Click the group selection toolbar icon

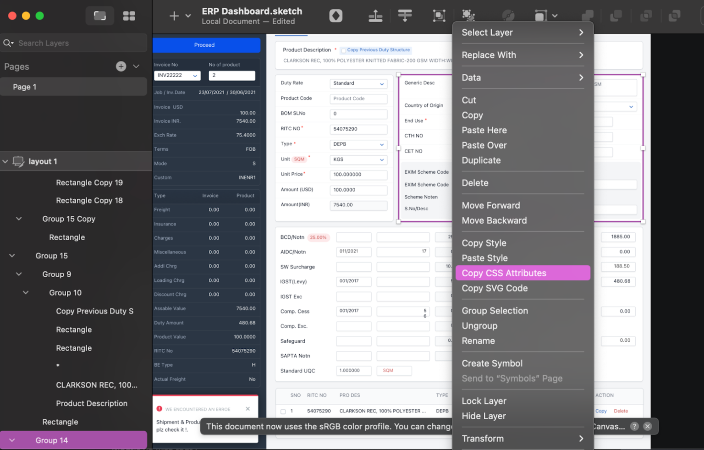439,15
